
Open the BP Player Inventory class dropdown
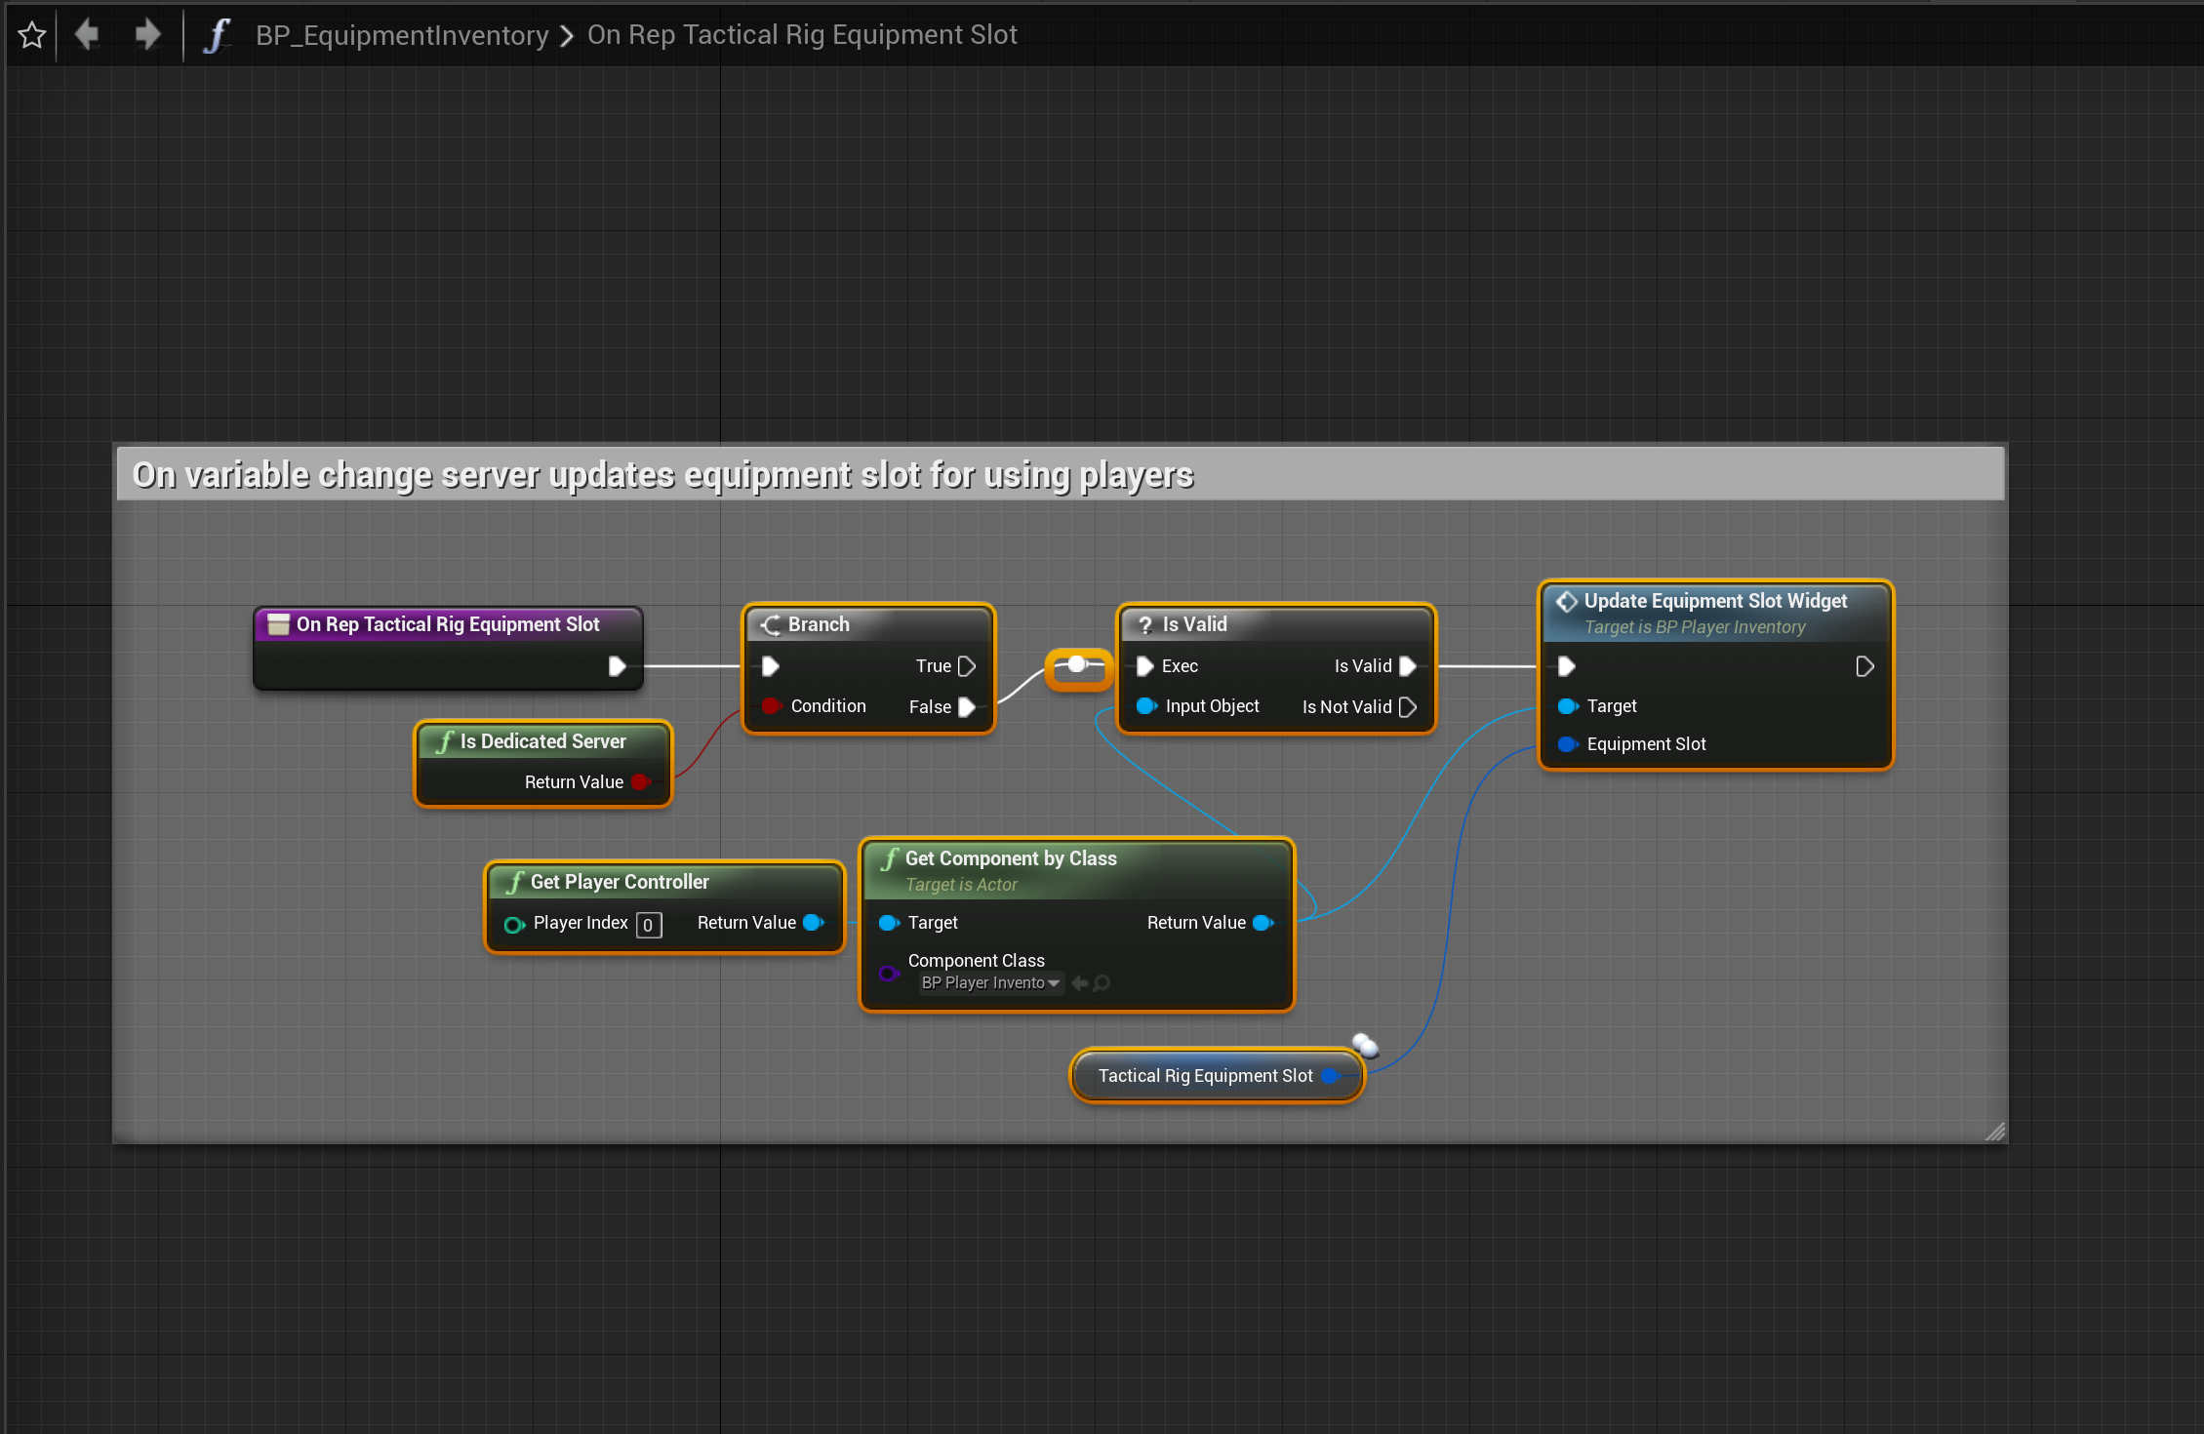click(x=990, y=983)
